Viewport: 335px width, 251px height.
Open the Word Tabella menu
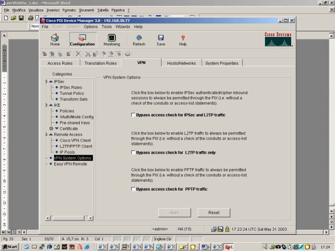(103, 10)
